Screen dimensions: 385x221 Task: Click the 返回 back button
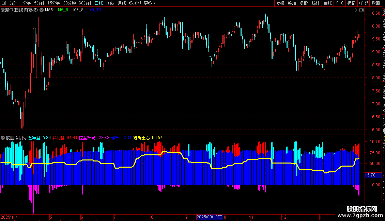[x=376, y=3]
